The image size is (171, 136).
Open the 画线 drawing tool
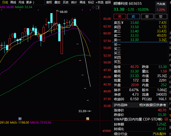point(82,2)
